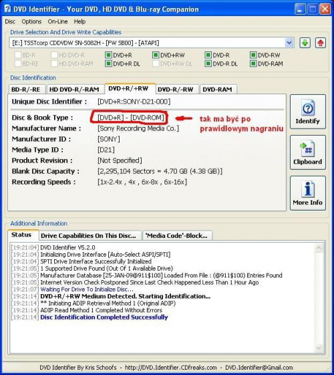The image size is (334, 375).
Task: Switch to the BD-R/-RE tab
Action: tap(26, 90)
